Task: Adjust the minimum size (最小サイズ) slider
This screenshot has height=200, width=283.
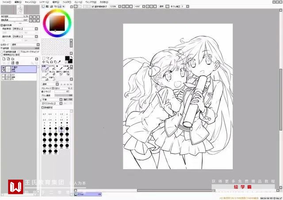Action: click(62, 92)
